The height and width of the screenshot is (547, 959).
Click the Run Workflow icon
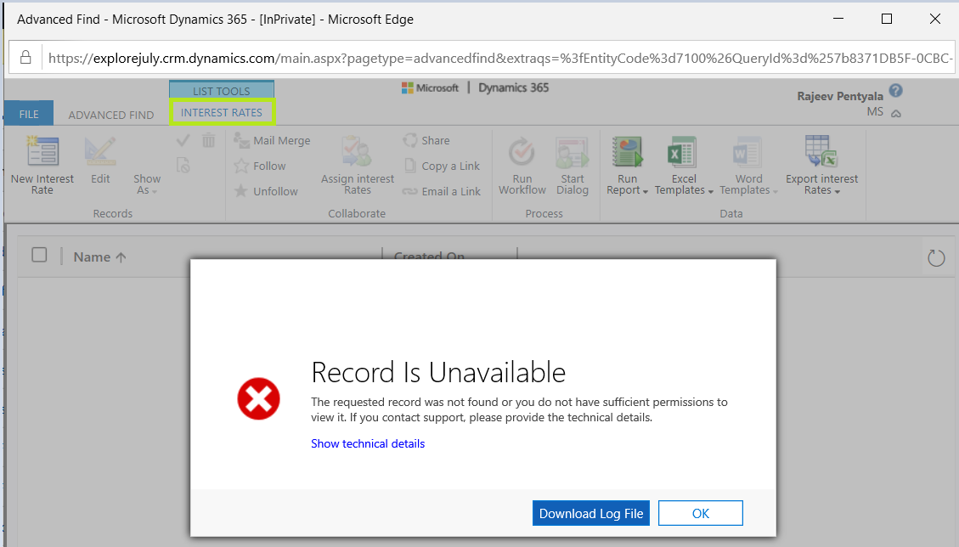pyautogui.click(x=522, y=151)
